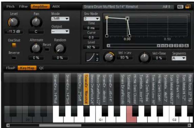The height and width of the screenshot is (128, 194).
Task: Select the Hi Hat Dark Pedal mapping
Action: (x=147, y=89)
